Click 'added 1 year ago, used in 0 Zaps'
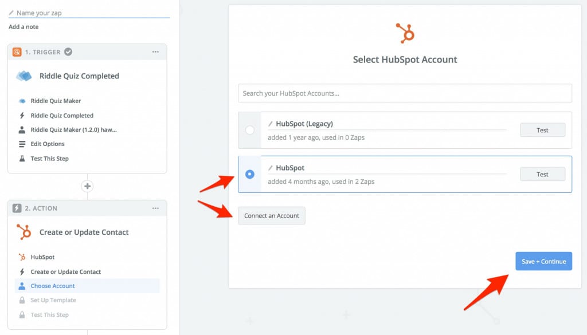Screen dimensions: 587x335 click(x=316, y=137)
